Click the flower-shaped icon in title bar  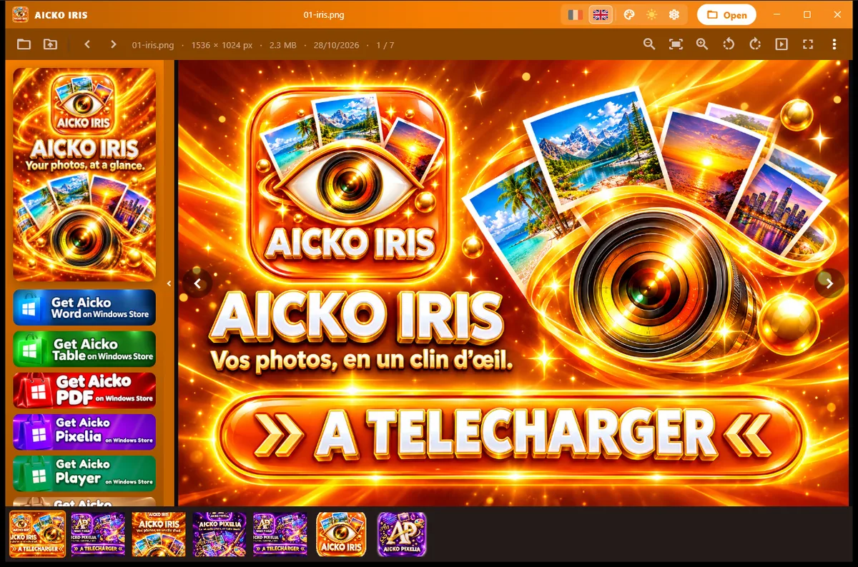point(674,14)
